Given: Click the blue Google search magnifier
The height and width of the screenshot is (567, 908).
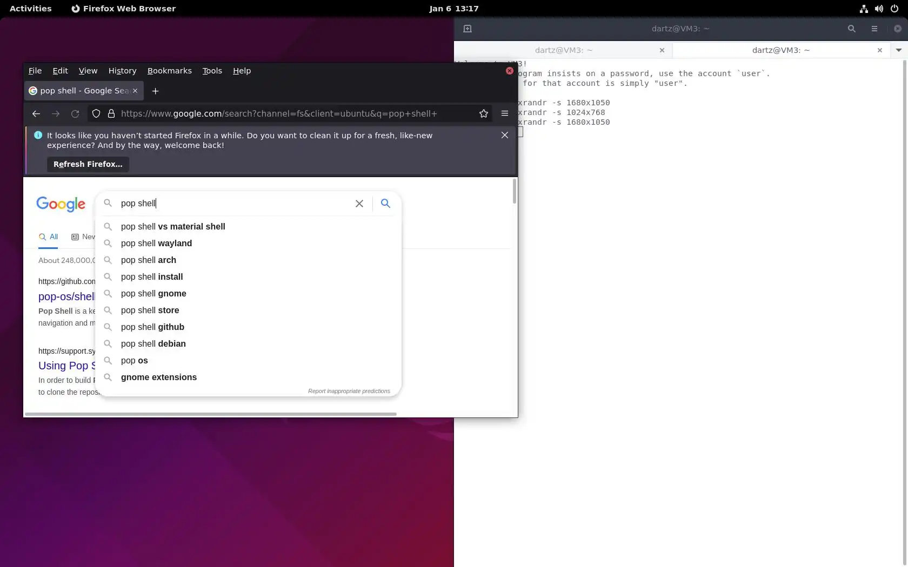Looking at the screenshot, I should tap(385, 203).
